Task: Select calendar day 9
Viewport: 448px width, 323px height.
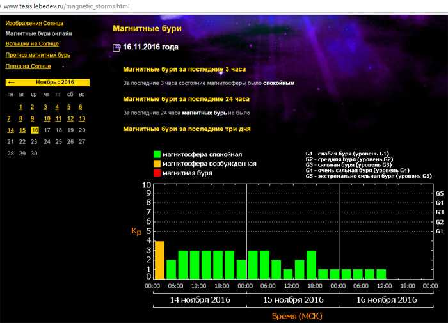Action: 32,118
